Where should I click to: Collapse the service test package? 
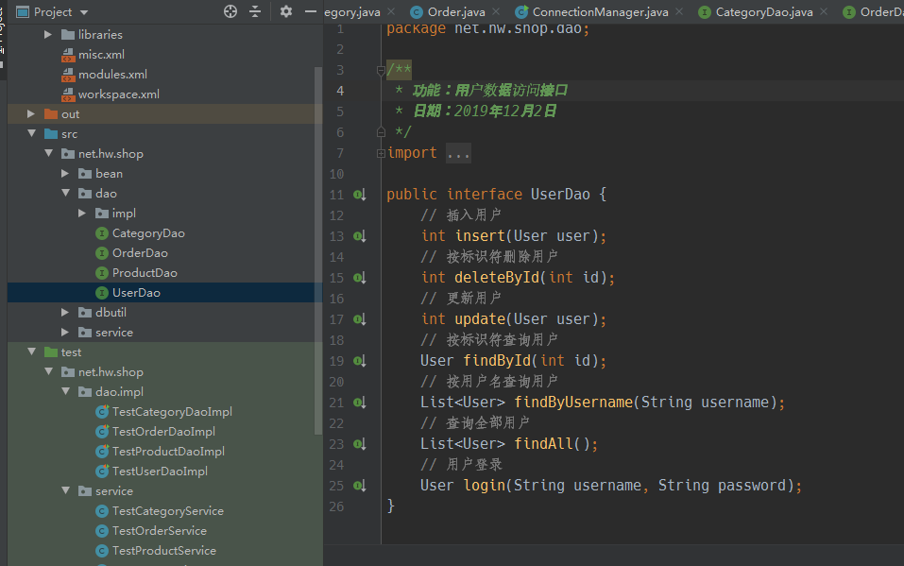pyautogui.click(x=65, y=491)
